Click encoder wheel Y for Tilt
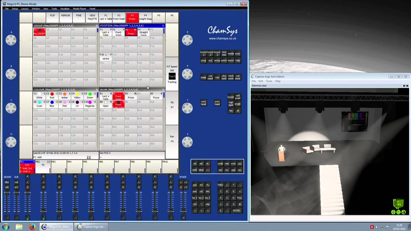Image resolution: width=411 pixels, height=231 pixels. 188,108
